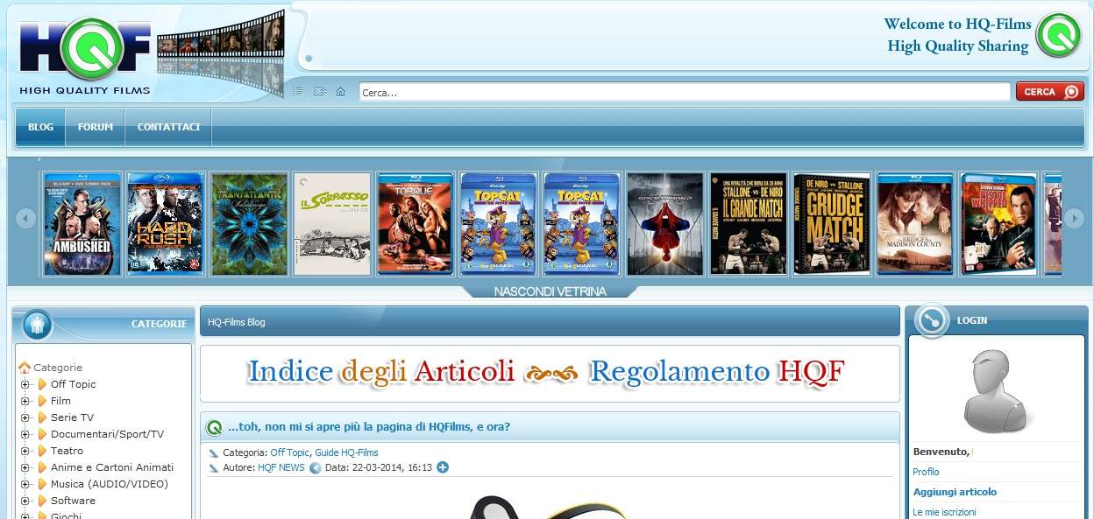Click the green Q logo next to welcome text

[1058, 36]
